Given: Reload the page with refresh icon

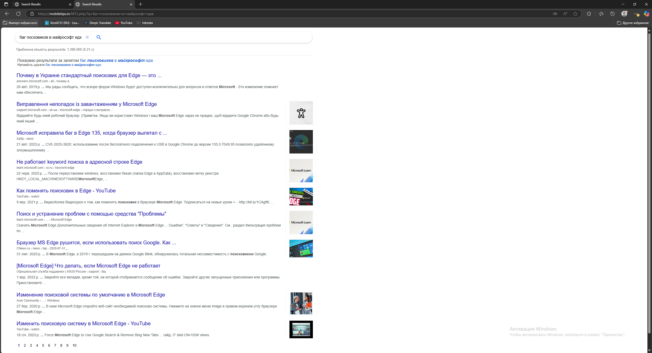Looking at the screenshot, I should [x=18, y=14].
